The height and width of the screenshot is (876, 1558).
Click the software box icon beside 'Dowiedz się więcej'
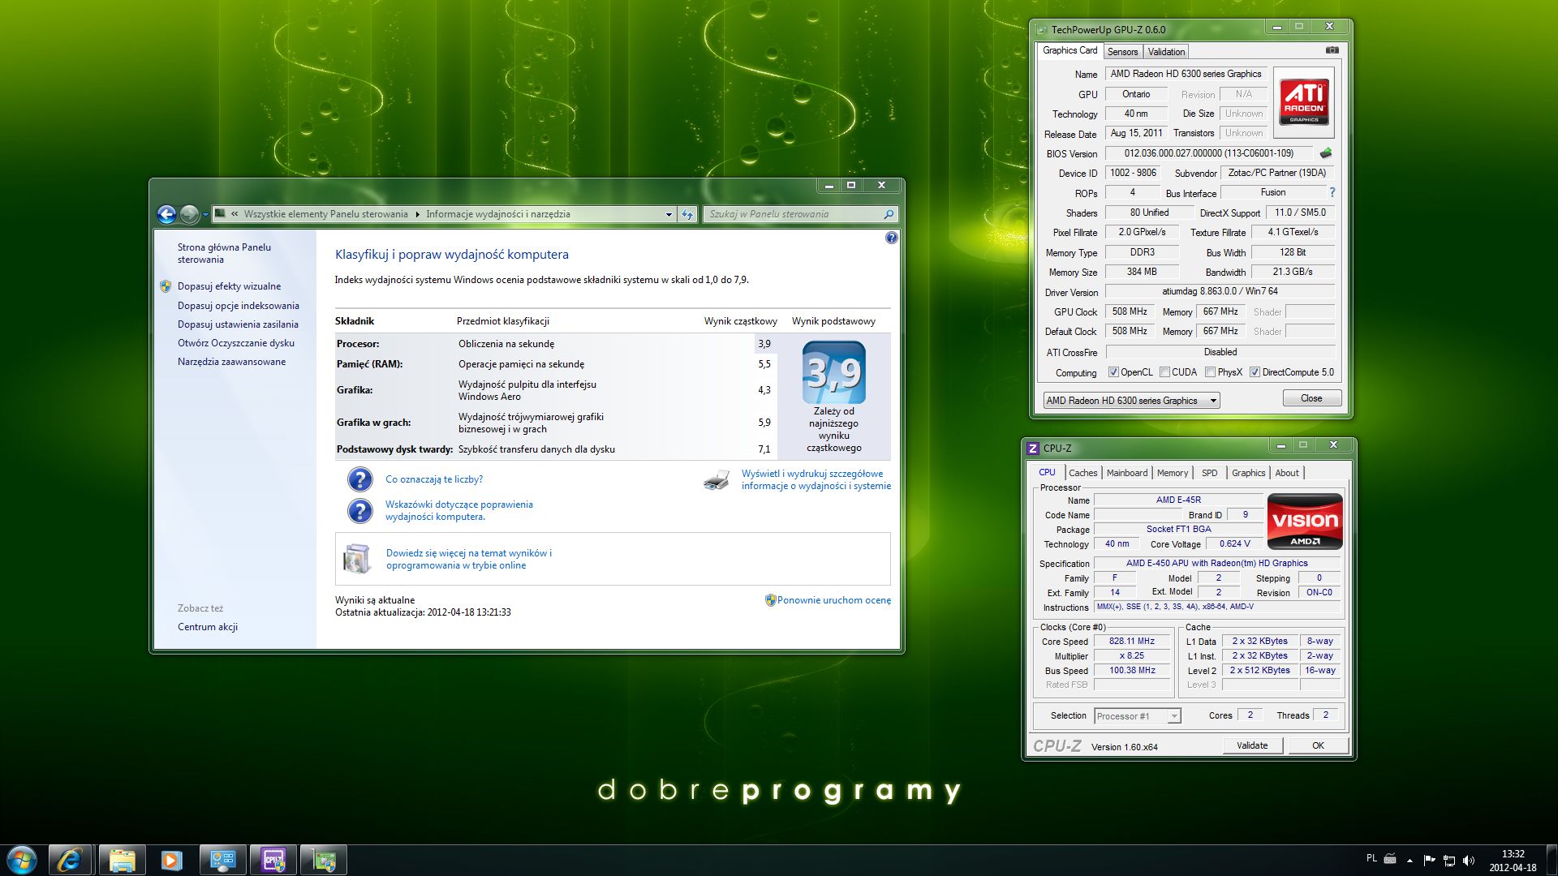pyautogui.click(x=357, y=559)
